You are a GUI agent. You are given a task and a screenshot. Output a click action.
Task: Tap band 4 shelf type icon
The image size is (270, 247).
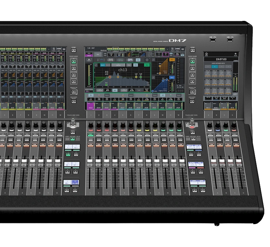tap(163, 95)
